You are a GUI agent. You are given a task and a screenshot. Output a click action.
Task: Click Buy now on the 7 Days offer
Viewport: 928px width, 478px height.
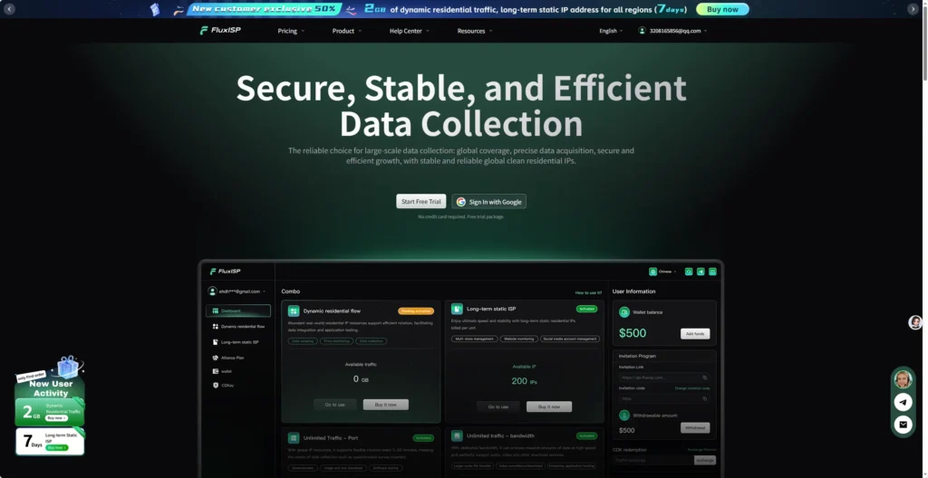[55, 447]
